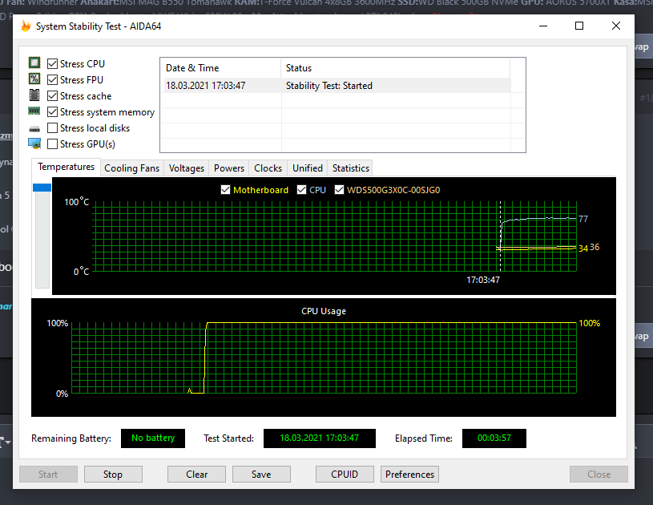Viewport: 653px width, 505px height.
Task: Click the 17:03:47 marker on temperature graph
Action: pyautogui.click(x=483, y=280)
